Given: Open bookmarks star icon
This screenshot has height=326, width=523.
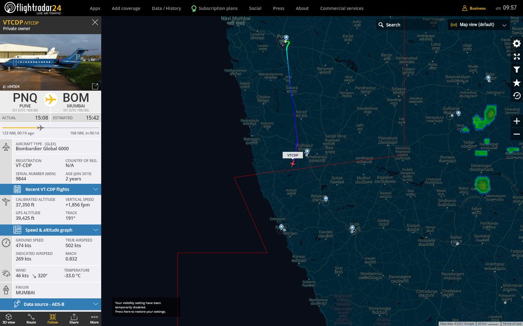Looking at the screenshot, I should 516,83.
